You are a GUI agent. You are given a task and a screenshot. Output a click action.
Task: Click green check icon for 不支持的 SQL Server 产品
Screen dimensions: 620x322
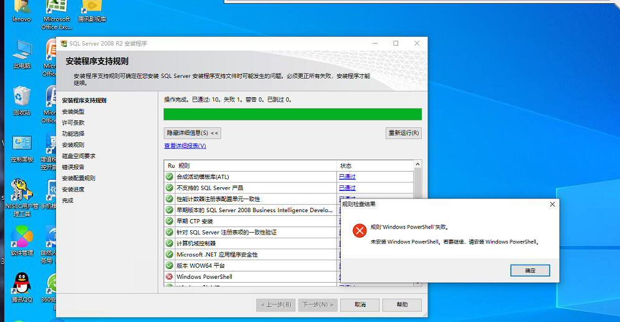point(169,188)
